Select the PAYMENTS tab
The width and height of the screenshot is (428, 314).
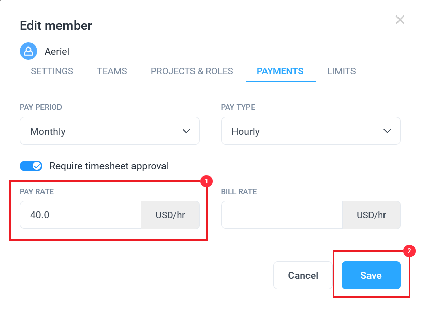tap(281, 71)
